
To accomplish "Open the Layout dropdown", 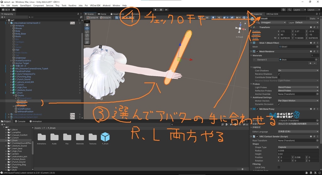I will click(x=314, y=10).
